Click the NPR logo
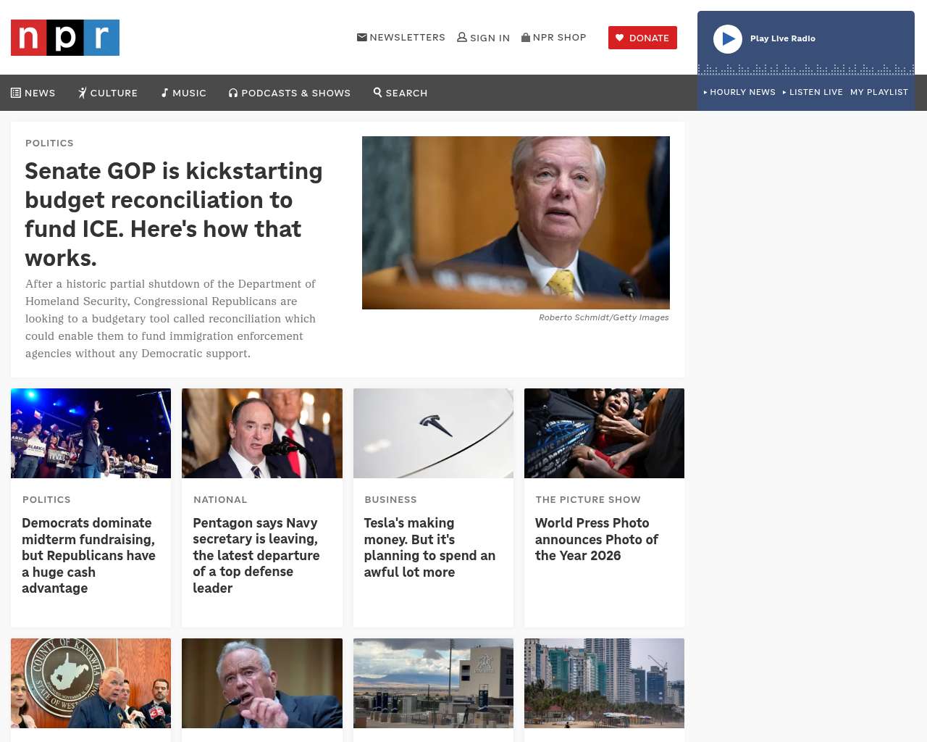 (65, 38)
